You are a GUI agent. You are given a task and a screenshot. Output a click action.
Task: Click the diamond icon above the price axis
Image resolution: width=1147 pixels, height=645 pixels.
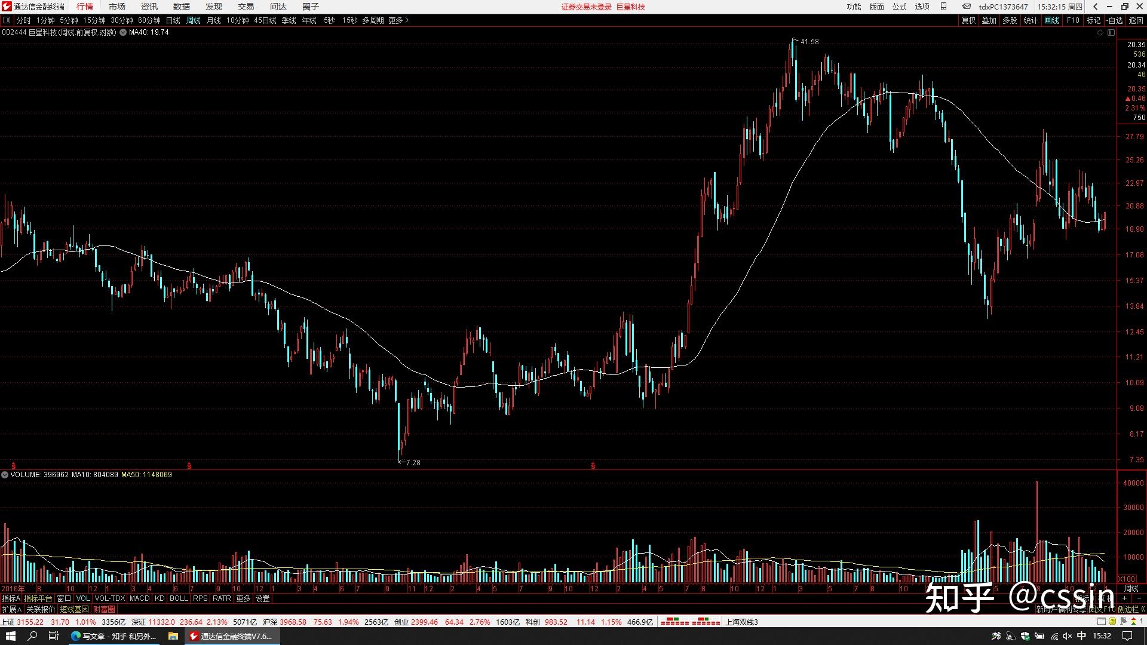pos(1100,33)
